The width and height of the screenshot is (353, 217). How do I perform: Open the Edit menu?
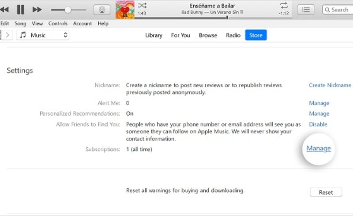(x=4, y=23)
